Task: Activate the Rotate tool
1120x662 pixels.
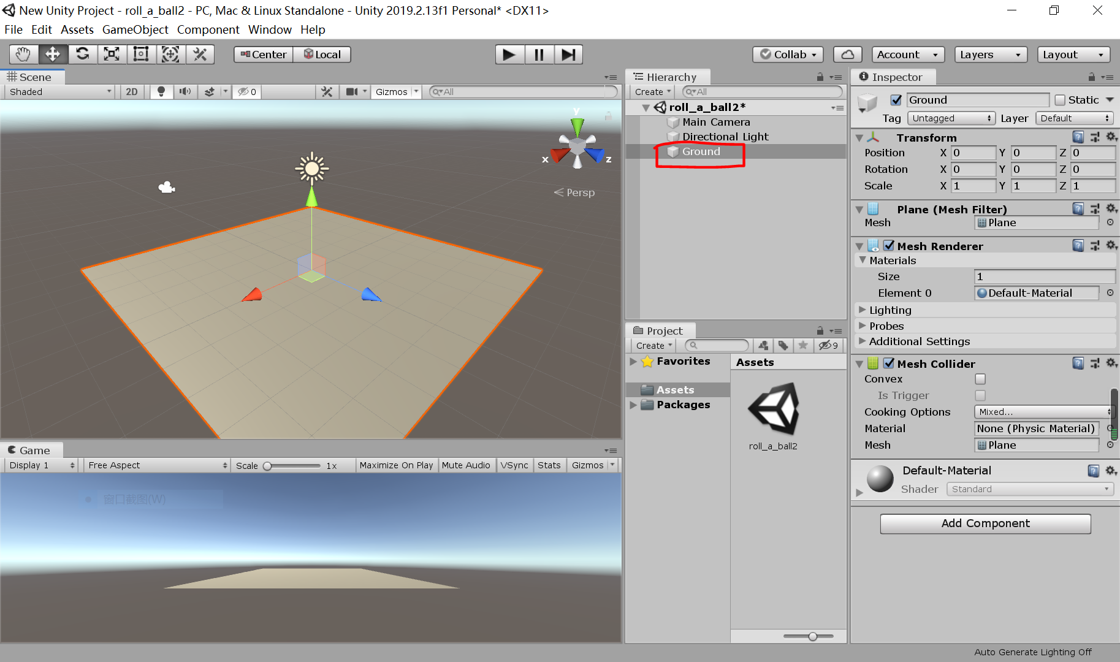Action: click(x=82, y=54)
